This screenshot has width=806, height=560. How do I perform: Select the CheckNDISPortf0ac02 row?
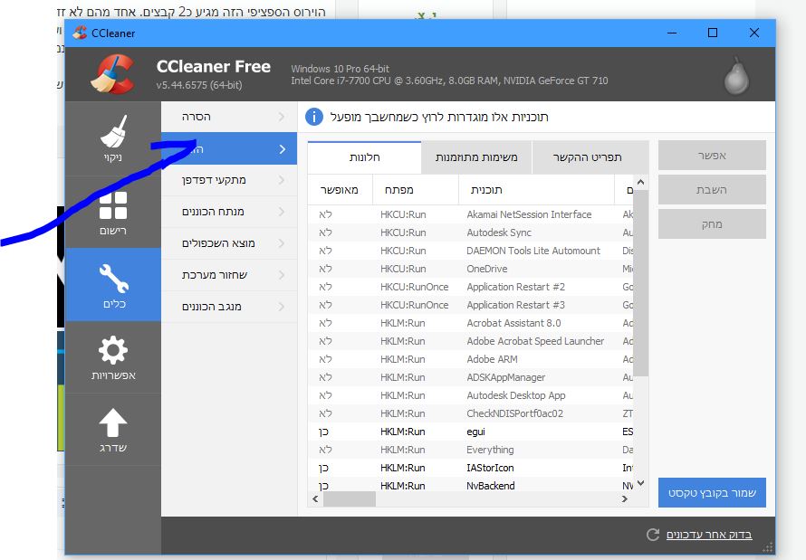point(470,413)
